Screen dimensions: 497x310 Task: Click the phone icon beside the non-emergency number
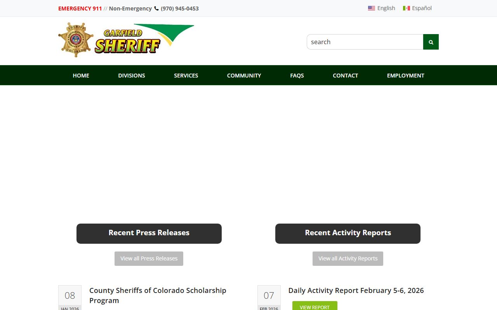pos(156,9)
